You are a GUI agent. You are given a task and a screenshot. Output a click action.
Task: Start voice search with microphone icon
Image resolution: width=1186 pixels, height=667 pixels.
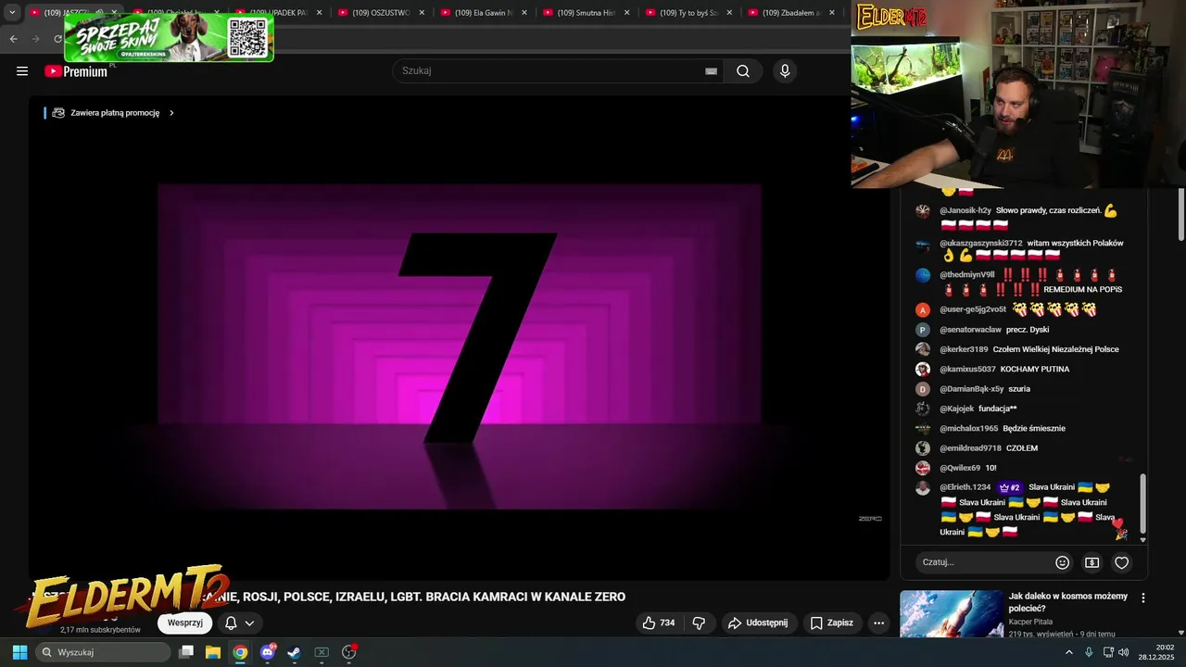click(785, 71)
